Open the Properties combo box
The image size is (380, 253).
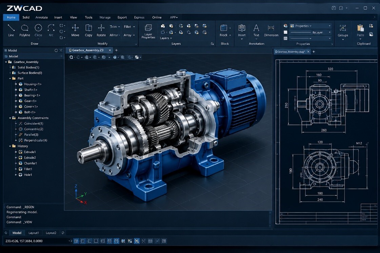pos(311,26)
